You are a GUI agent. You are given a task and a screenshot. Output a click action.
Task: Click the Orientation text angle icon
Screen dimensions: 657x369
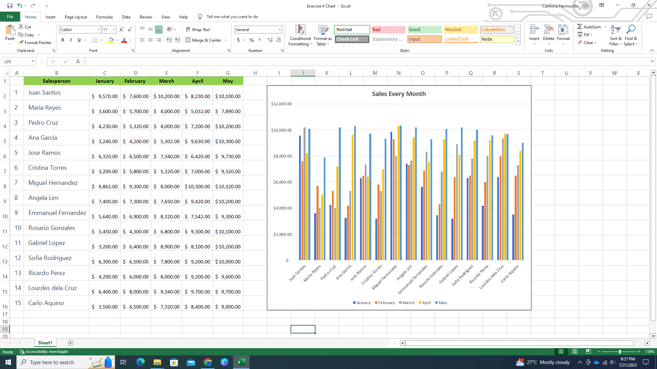click(x=169, y=30)
